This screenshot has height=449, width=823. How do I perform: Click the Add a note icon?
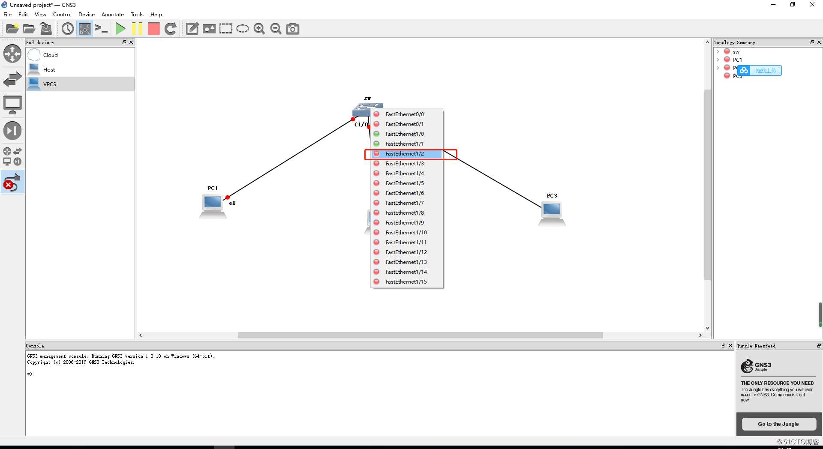click(192, 29)
